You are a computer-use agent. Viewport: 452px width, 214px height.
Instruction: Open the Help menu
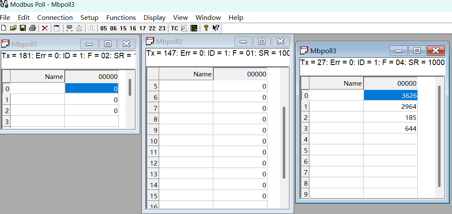pyautogui.click(x=236, y=18)
